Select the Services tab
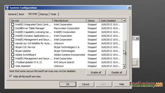This screenshot has height=93, width=165. click(x=33, y=14)
